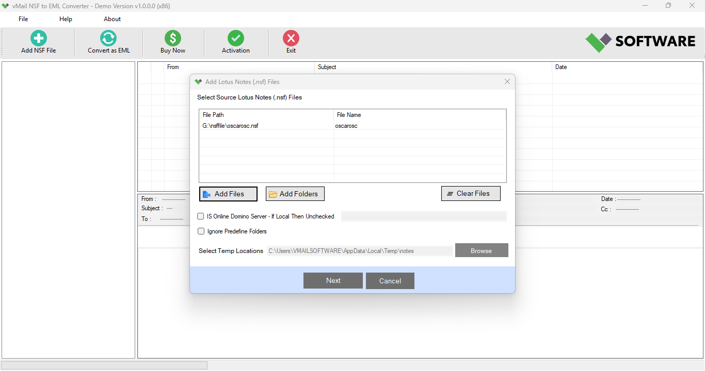Click Browse to change temp location

click(x=481, y=250)
